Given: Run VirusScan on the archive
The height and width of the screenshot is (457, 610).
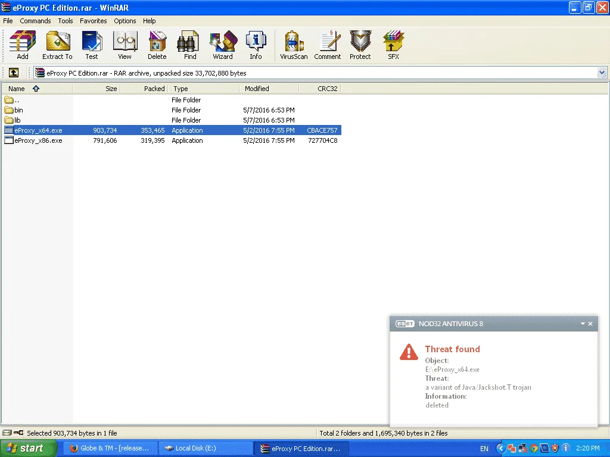Looking at the screenshot, I should (x=294, y=45).
